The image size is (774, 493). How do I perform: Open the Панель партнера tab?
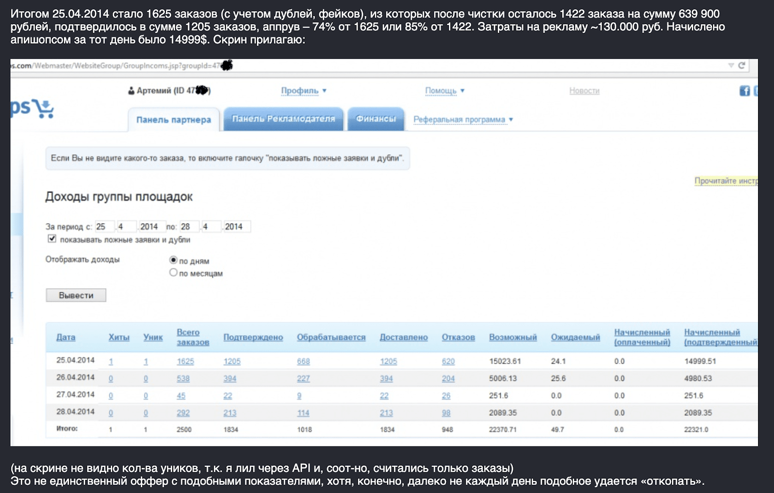173,120
